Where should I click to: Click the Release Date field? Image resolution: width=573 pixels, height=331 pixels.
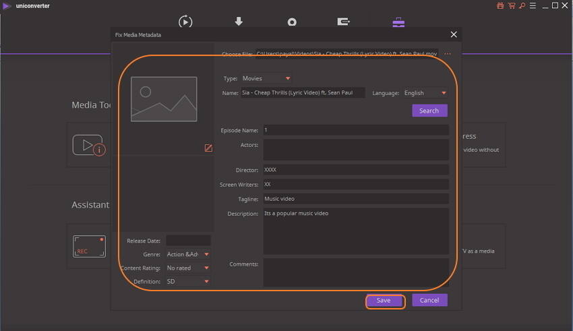click(x=188, y=241)
